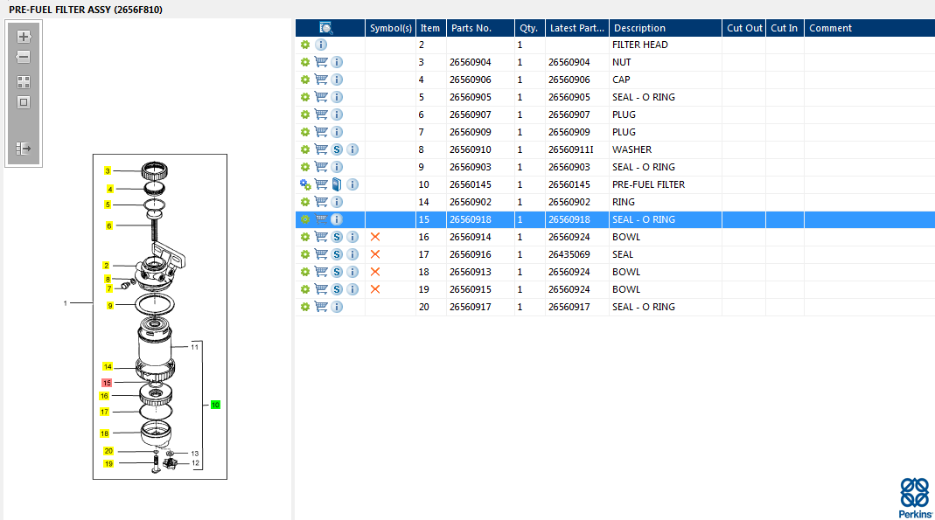
Task: Click the zoom out button on diagram toolbar
Action: (24, 58)
